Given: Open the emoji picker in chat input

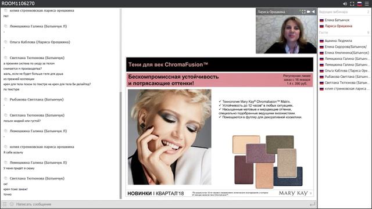Looking at the screenshot, I should click(x=12, y=204).
